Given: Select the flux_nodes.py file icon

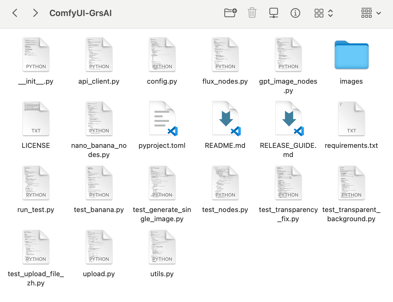Looking at the screenshot, I should 225,54.
